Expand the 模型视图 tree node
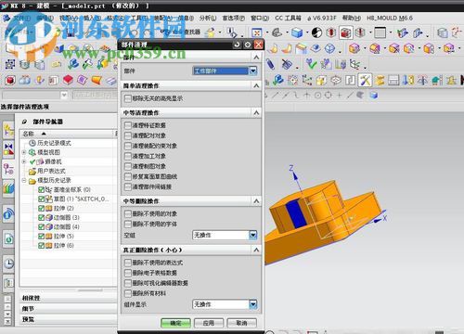This screenshot has width=464, height=334. point(24,152)
